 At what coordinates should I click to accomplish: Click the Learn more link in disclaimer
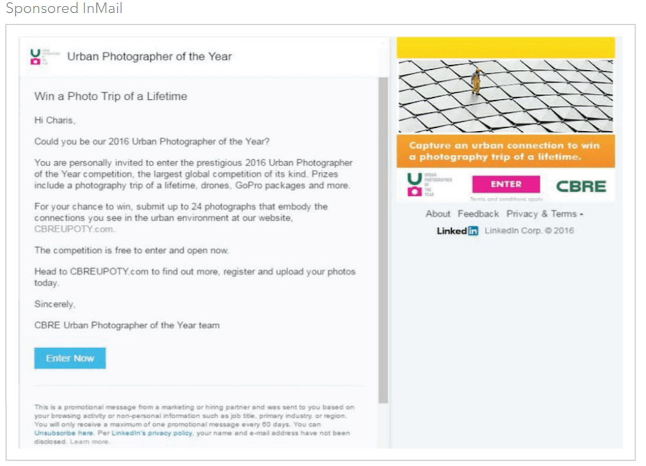89,442
